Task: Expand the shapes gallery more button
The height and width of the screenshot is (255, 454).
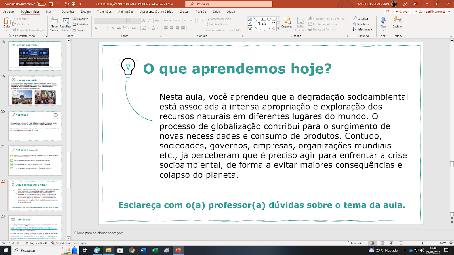Action: tap(278, 29)
